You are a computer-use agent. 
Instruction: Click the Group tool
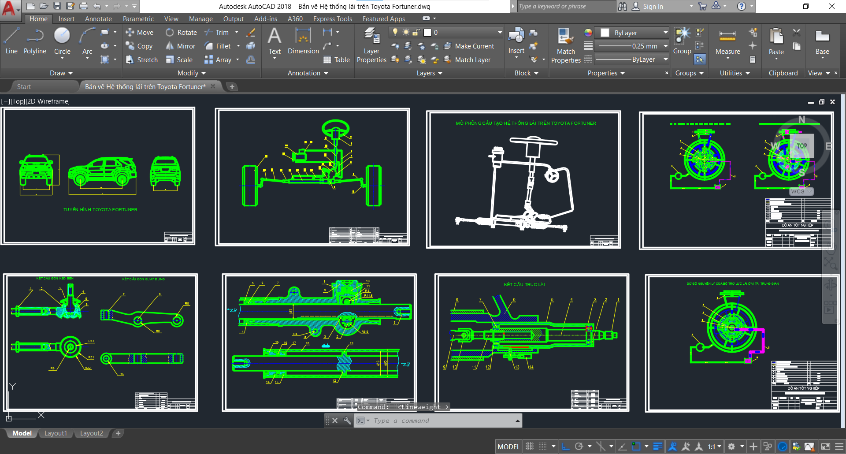click(x=682, y=41)
